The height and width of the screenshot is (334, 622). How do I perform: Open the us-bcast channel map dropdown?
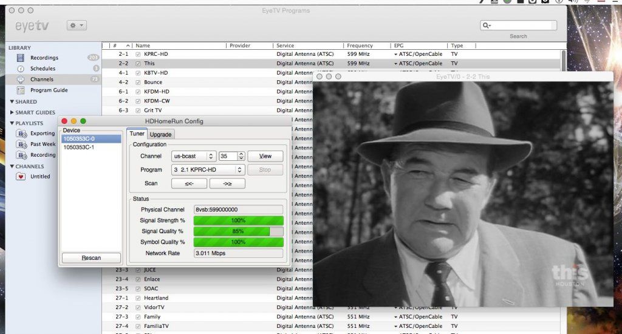(194, 156)
